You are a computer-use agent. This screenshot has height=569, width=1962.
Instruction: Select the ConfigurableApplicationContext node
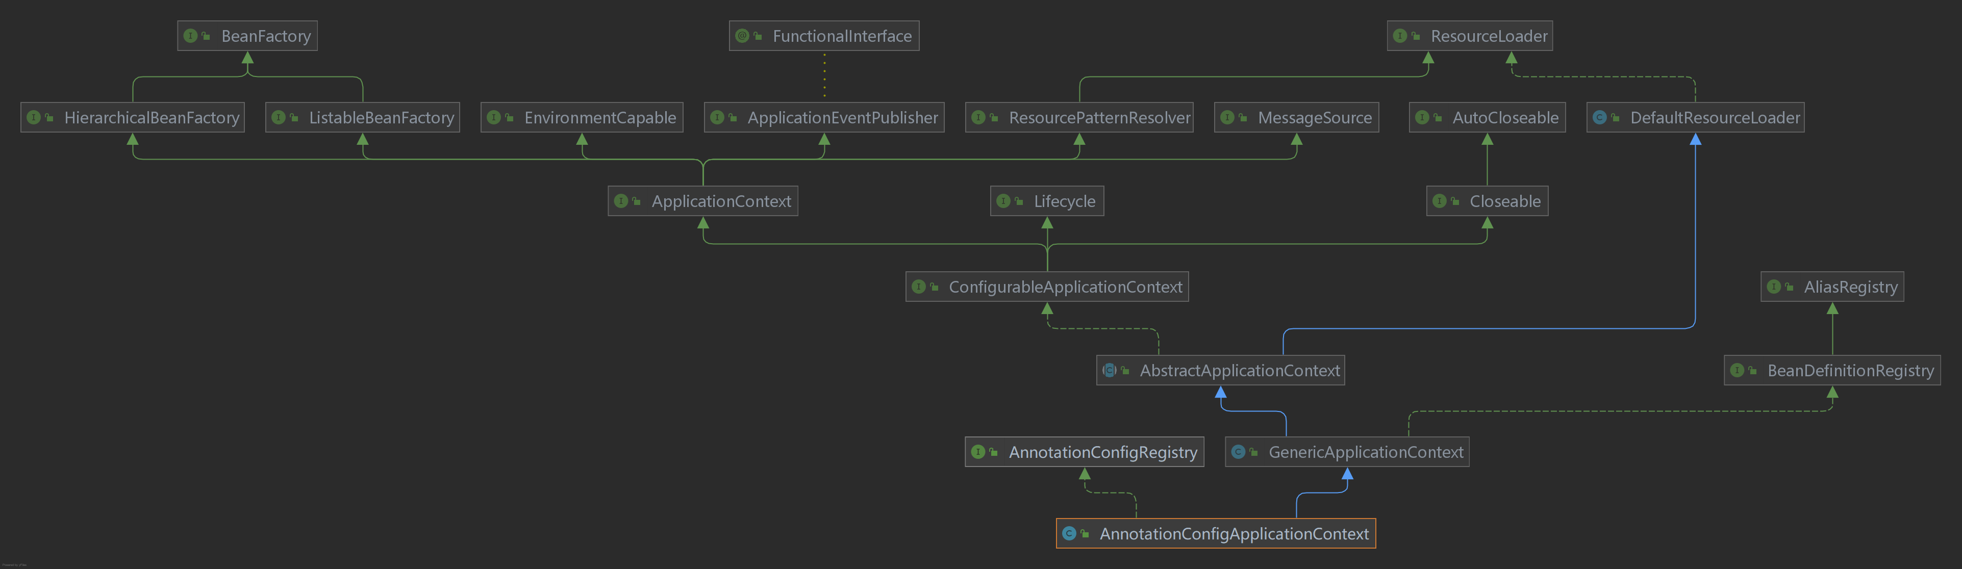pos(1047,287)
